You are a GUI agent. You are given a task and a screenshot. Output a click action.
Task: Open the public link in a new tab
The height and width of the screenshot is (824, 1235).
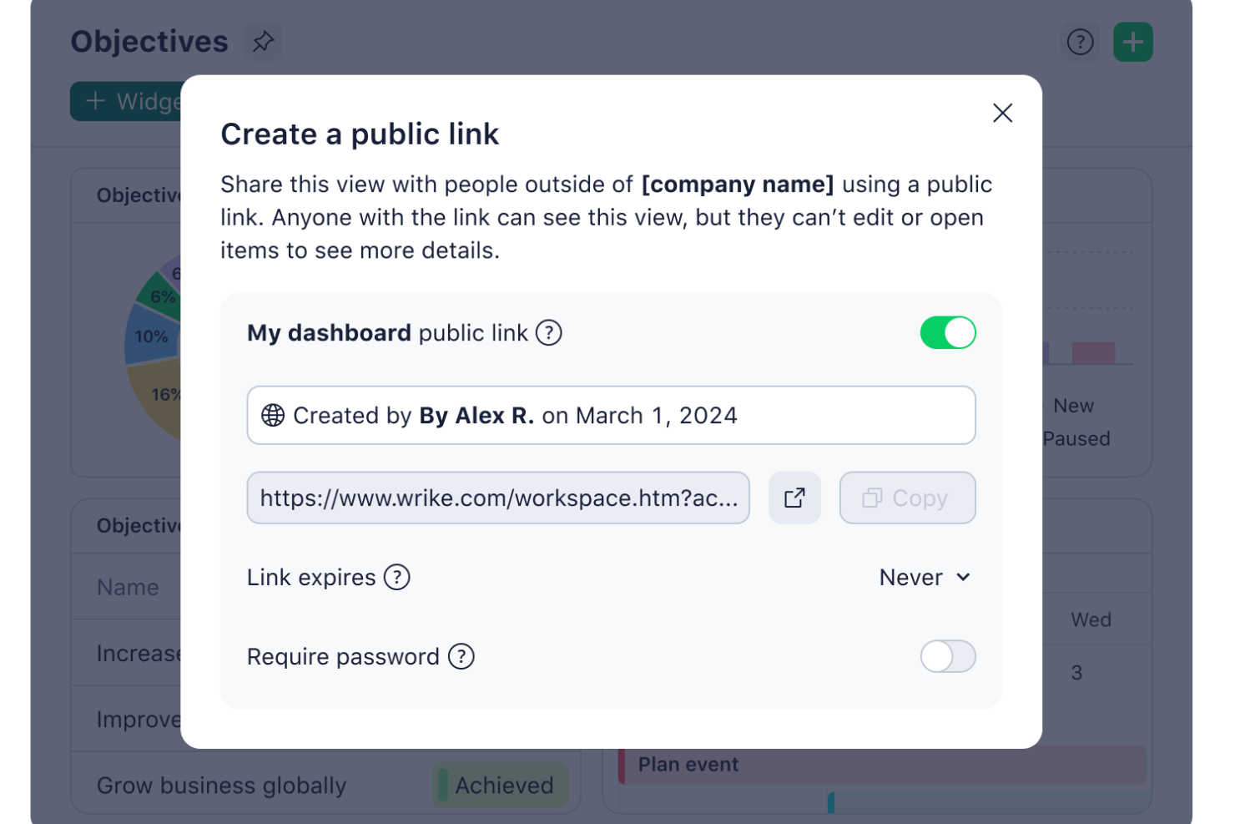794,498
